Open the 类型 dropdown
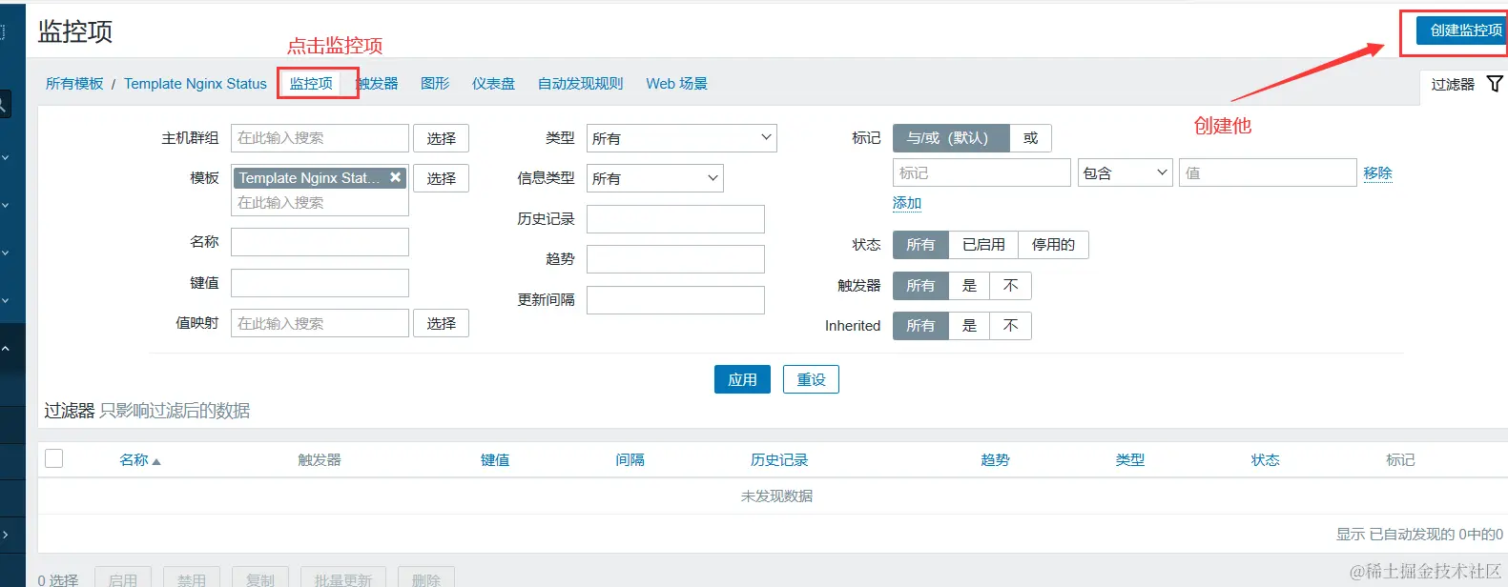The width and height of the screenshot is (1508, 587). 681,138
